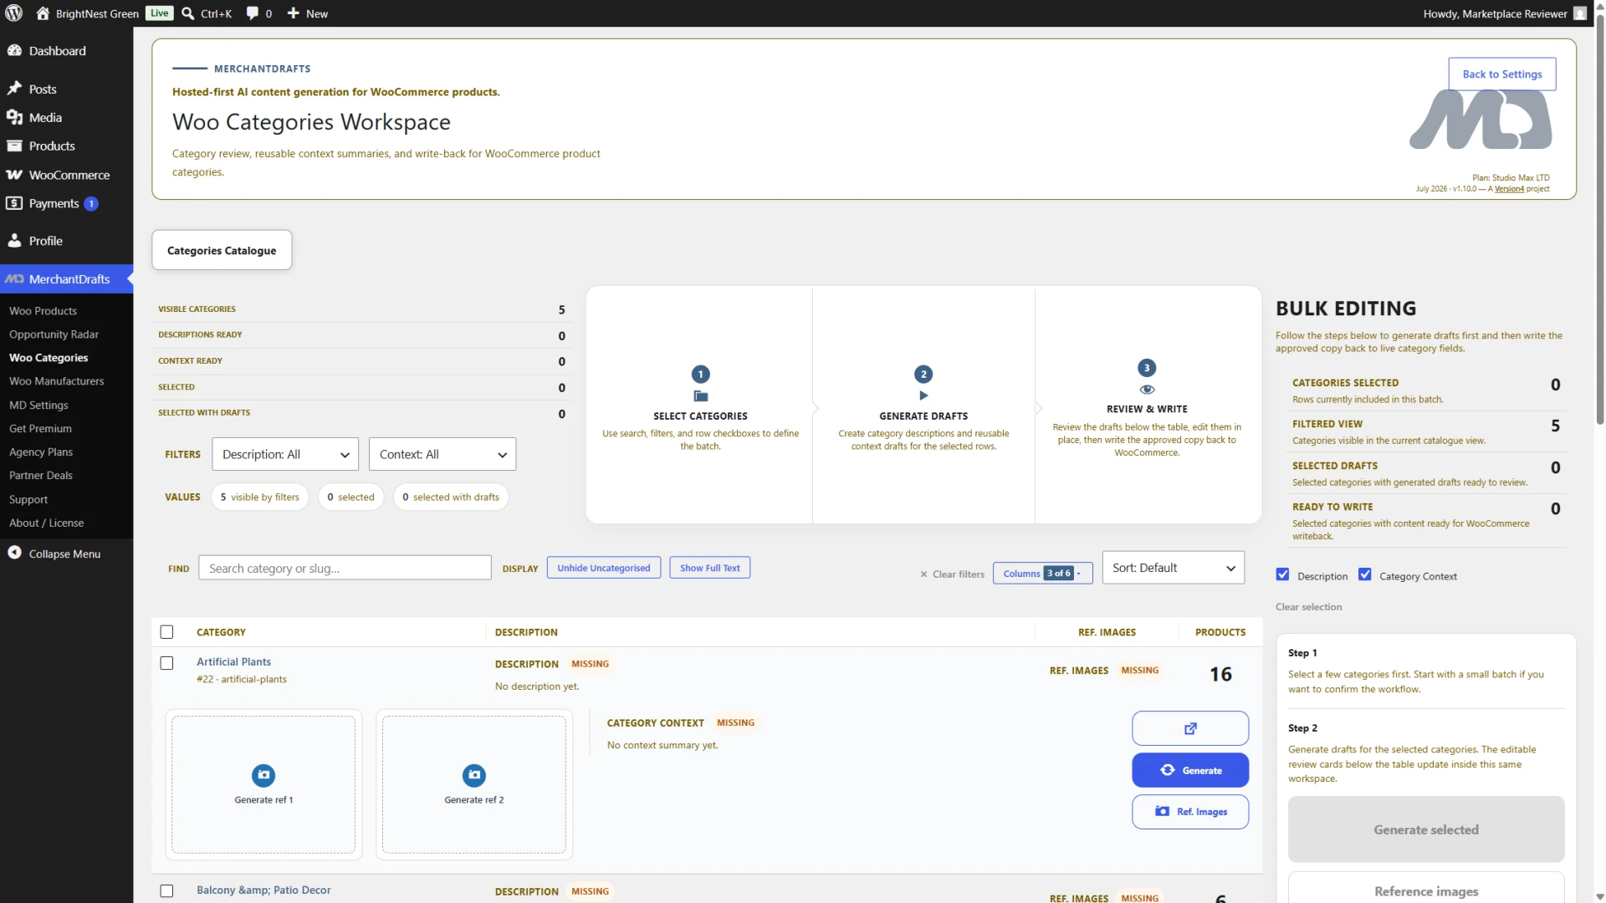Open the Media sidebar icon
Screen dimensions: 1606x903
click(14, 118)
